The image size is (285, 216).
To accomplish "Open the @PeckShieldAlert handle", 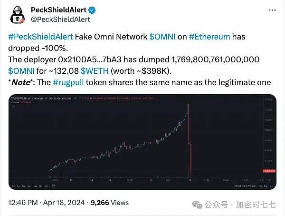I will click(60, 20).
